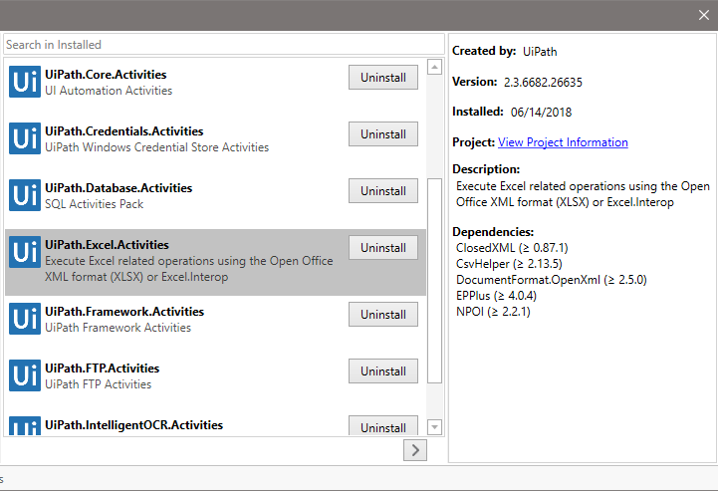The width and height of the screenshot is (718, 491).
Task: Click the package list scroll up arrow
Action: point(434,68)
